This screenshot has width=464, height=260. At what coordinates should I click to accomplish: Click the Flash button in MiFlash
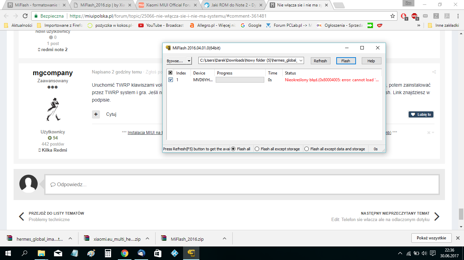click(346, 61)
